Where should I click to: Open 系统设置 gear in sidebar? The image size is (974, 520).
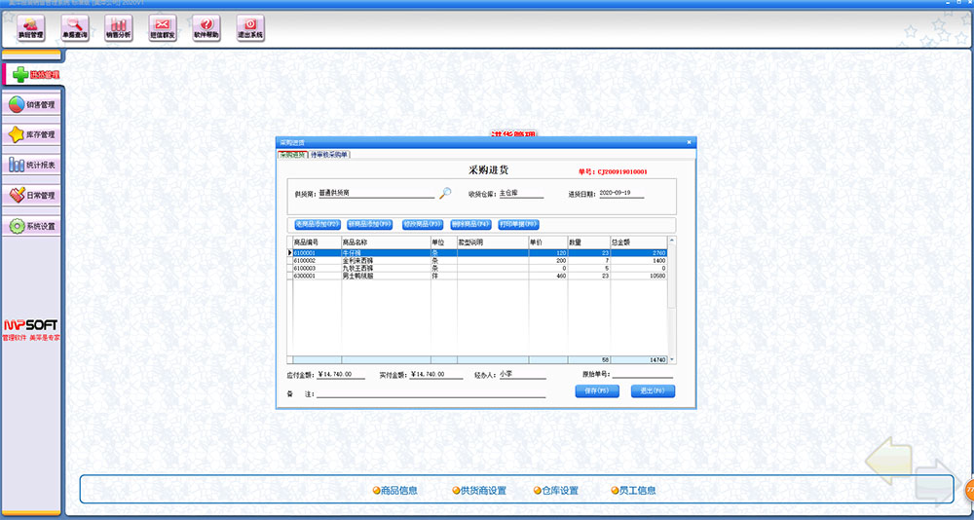[x=32, y=226]
